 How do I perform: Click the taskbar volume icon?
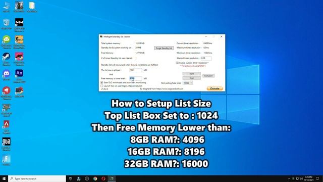(301, 178)
